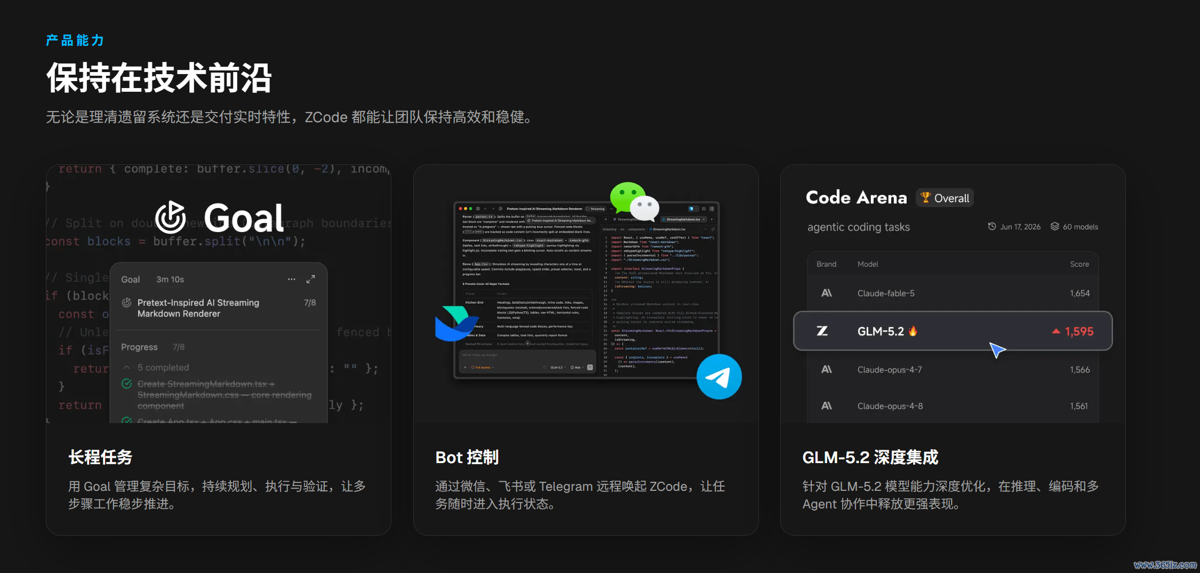Open the Goal panel's three-dot menu

(x=291, y=279)
